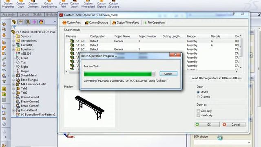261x147 pixels.
Task: Open Custom Properties tool
Action: click(x=8, y=4)
